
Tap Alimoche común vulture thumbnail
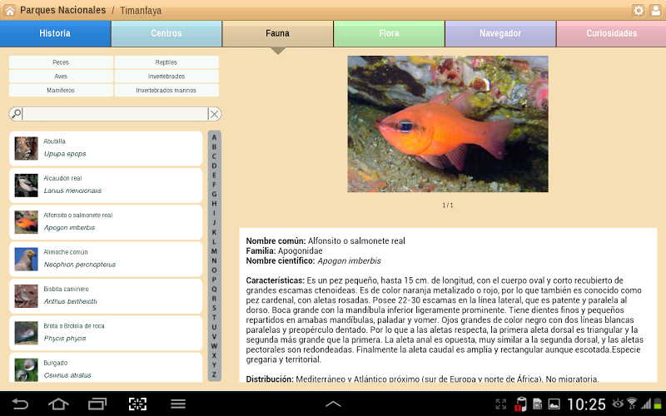coord(26,259)
